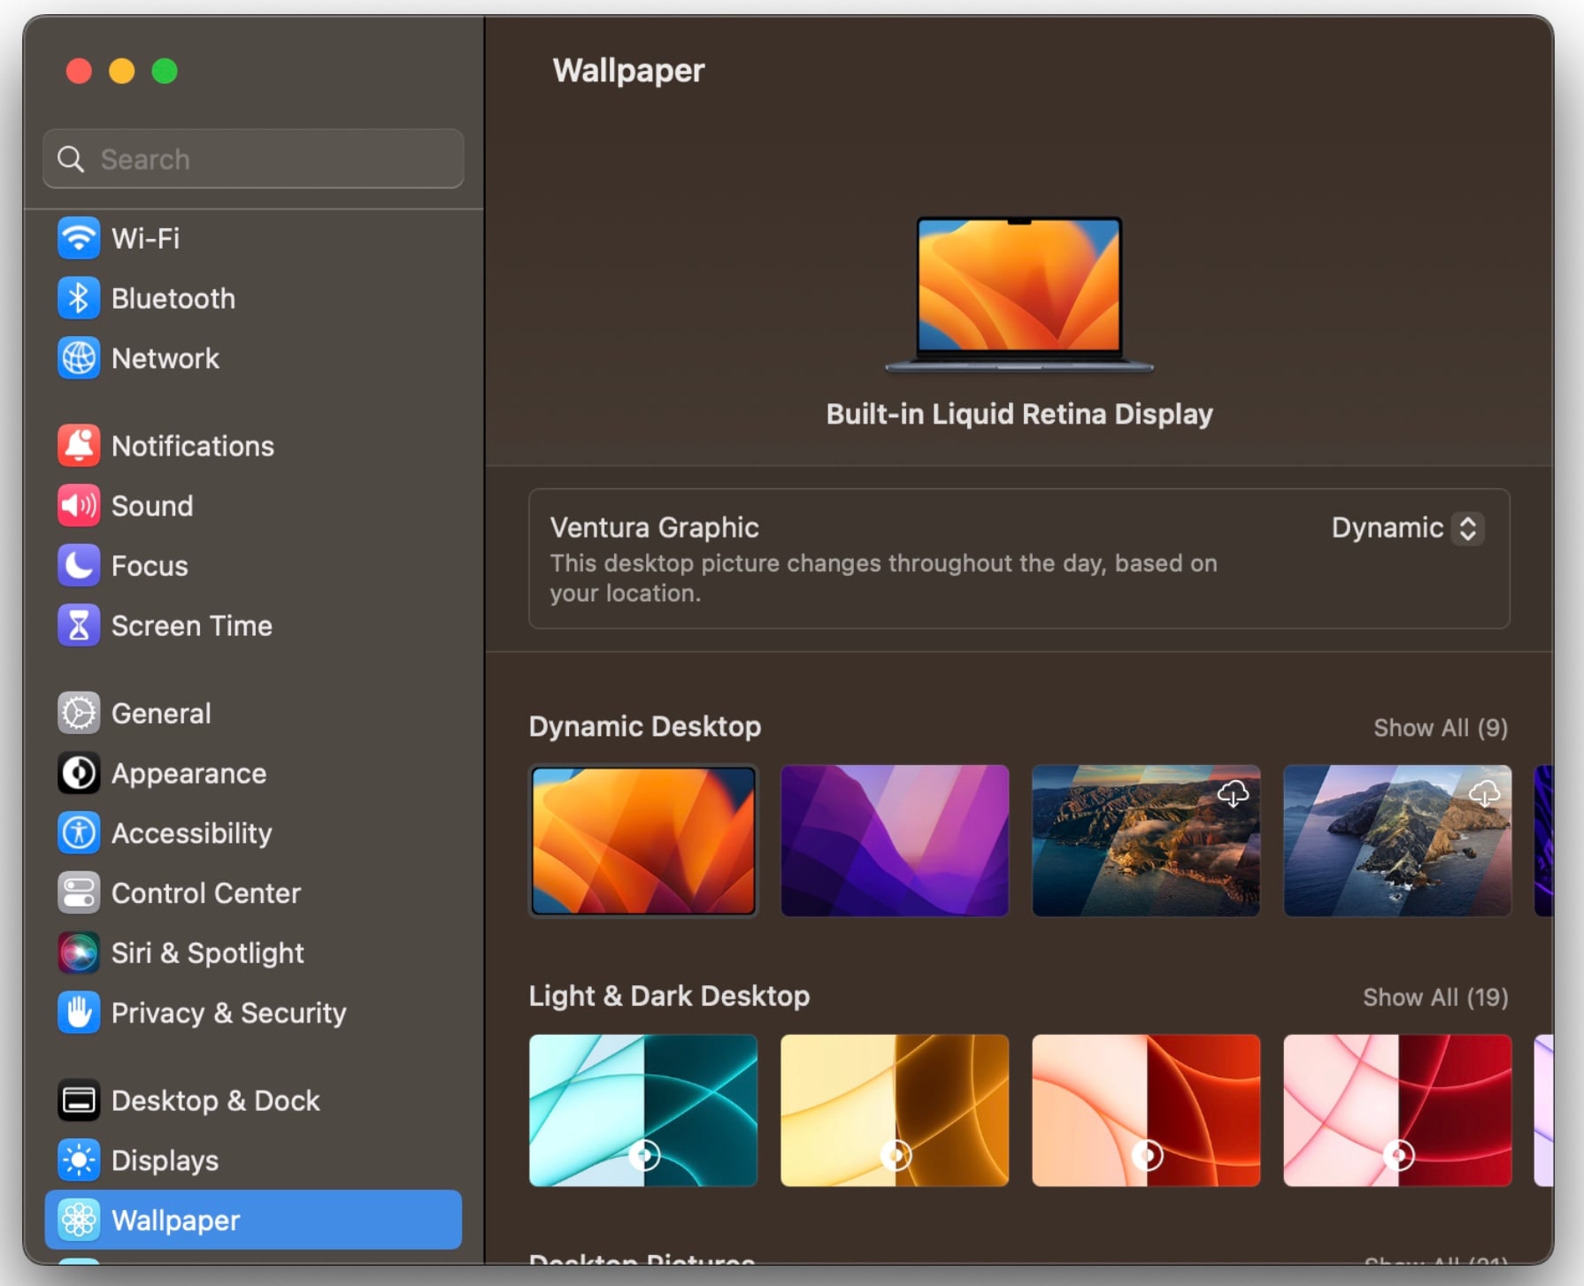This screenshot has width=1584, height=1286.
Task: Select the teal light & dark wallpaper
Action: click(643, 1111)
